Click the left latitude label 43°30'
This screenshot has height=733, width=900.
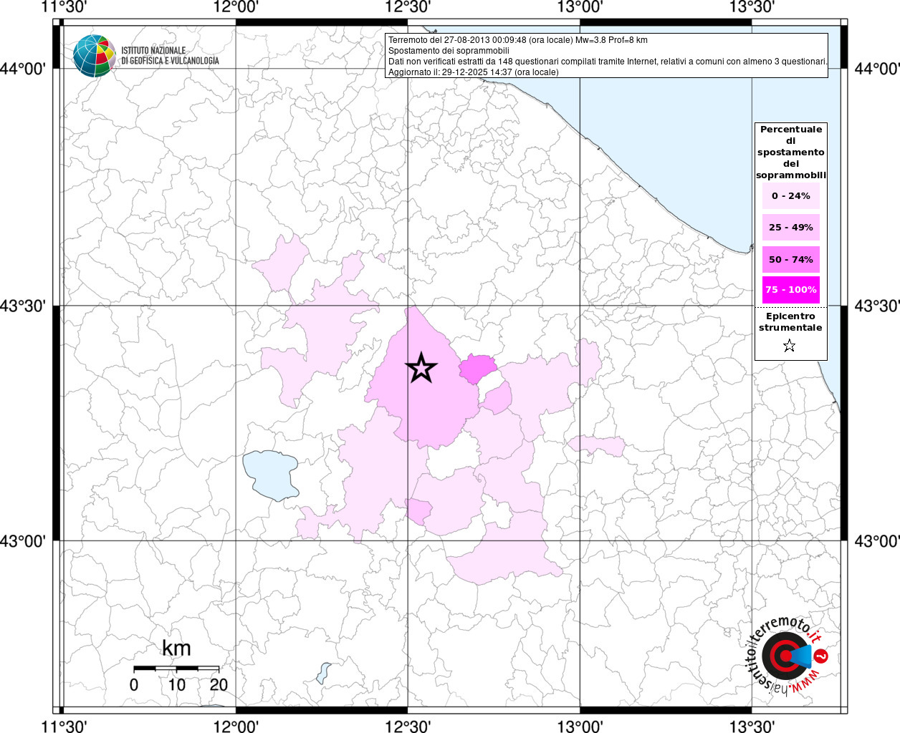[22, 306]
